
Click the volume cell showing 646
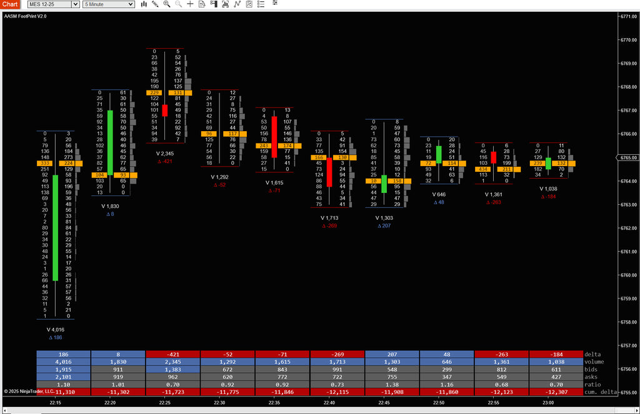click(x=447, y=362)
